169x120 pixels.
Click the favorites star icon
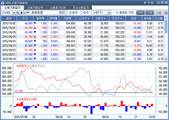(21, 13)
